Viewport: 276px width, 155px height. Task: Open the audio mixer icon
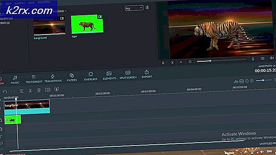pos(236,81)
